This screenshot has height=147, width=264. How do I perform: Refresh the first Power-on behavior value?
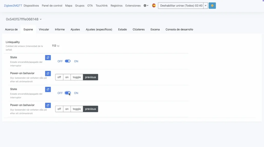[48, 73]
